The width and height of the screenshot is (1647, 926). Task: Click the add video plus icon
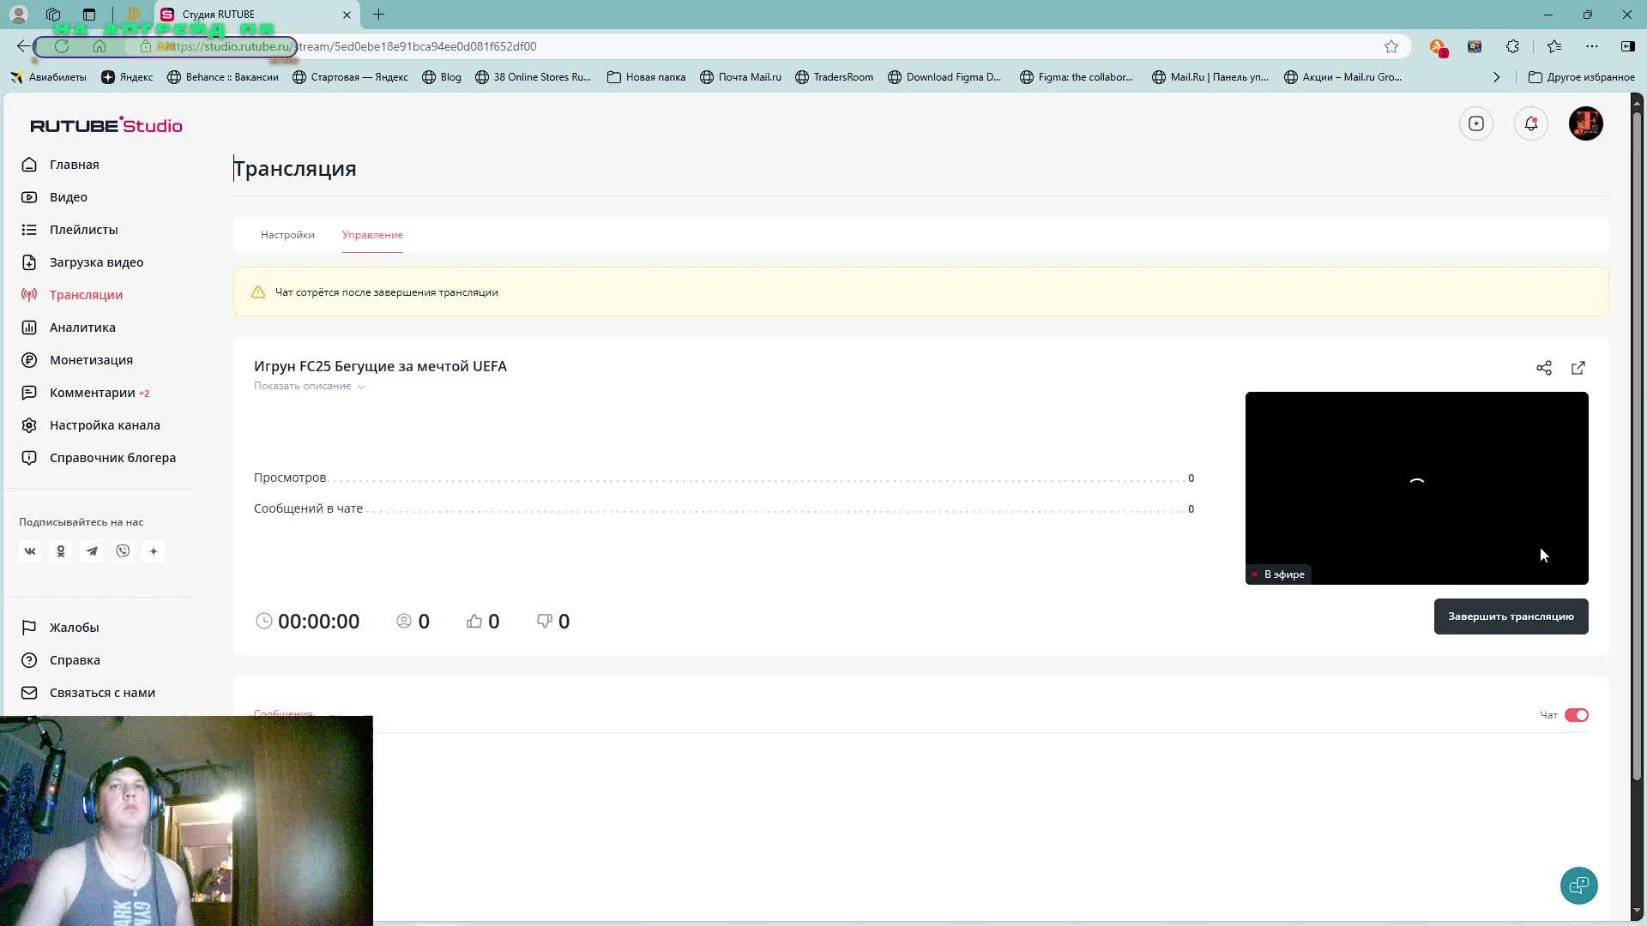click(x=1475, y=123)
